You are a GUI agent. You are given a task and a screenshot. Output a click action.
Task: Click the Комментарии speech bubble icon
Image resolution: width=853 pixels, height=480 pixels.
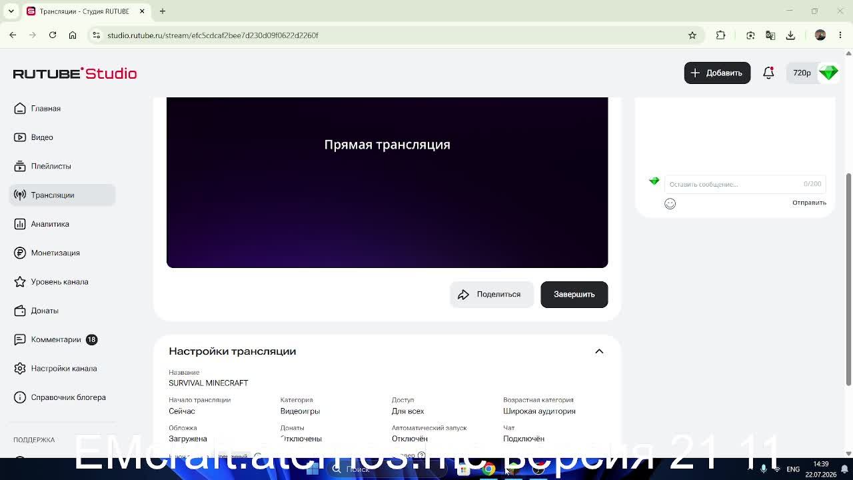(x=20, y=339)
